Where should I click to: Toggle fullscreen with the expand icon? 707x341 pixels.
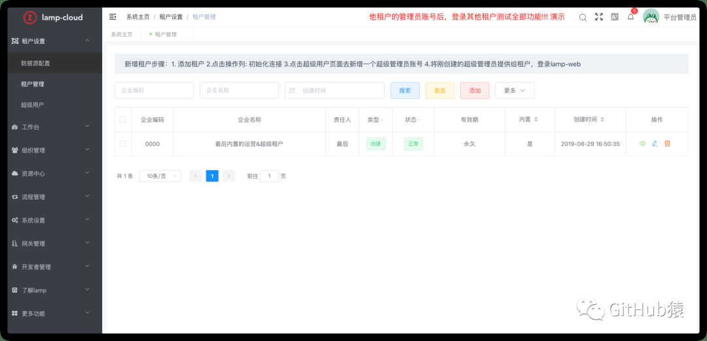coord(599,17)
